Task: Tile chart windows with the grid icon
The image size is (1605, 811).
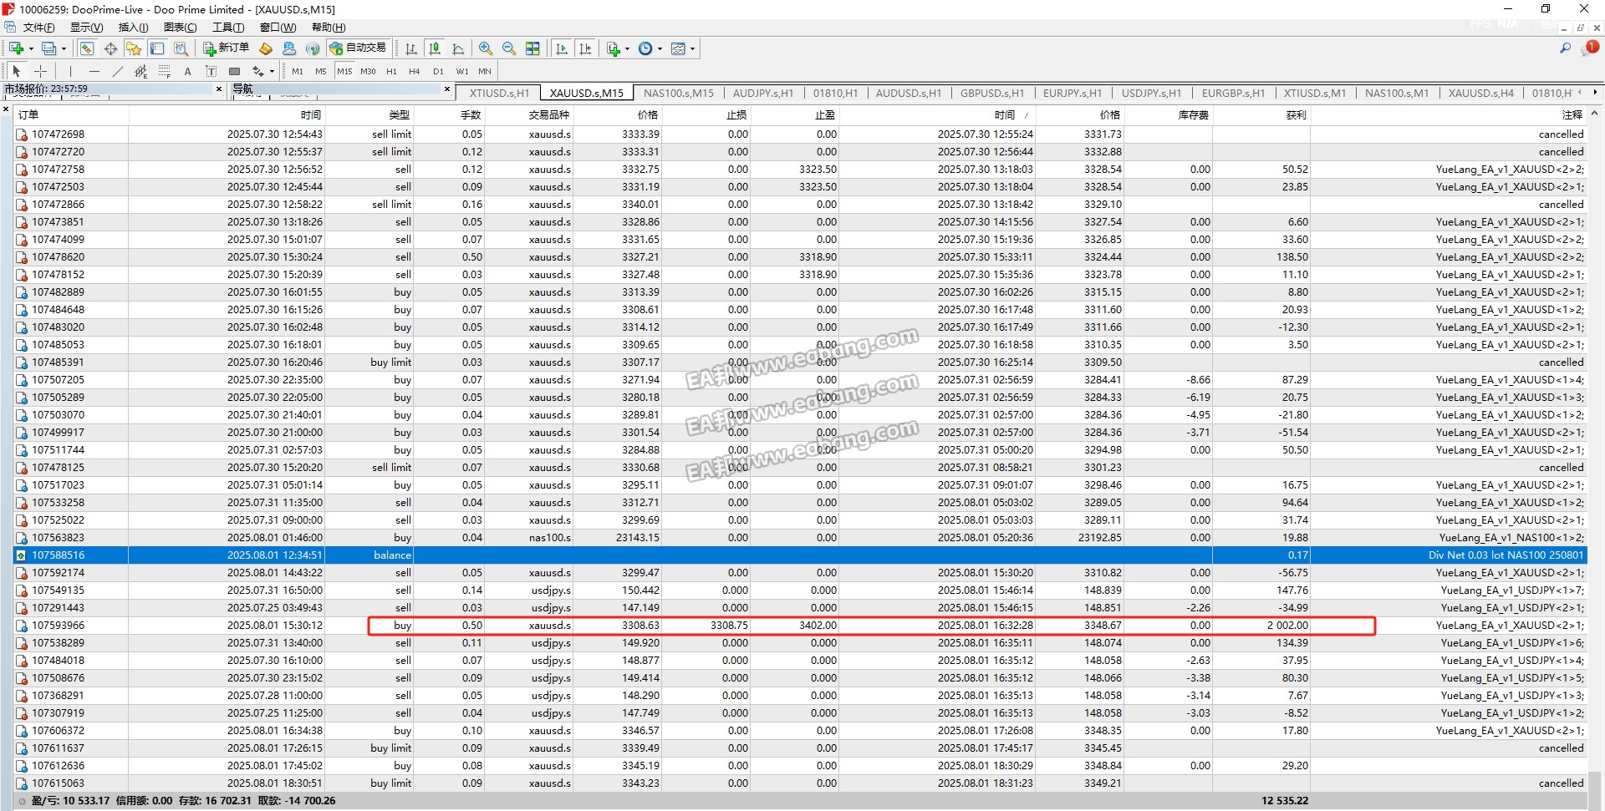Action: tap(532, 48)
